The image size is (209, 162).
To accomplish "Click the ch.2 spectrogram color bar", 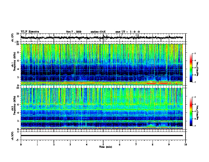I will pos(191,111).
